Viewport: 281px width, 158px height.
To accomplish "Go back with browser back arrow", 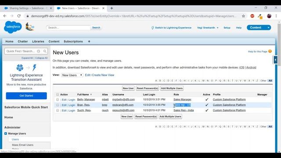I will [x=5, y=16].
